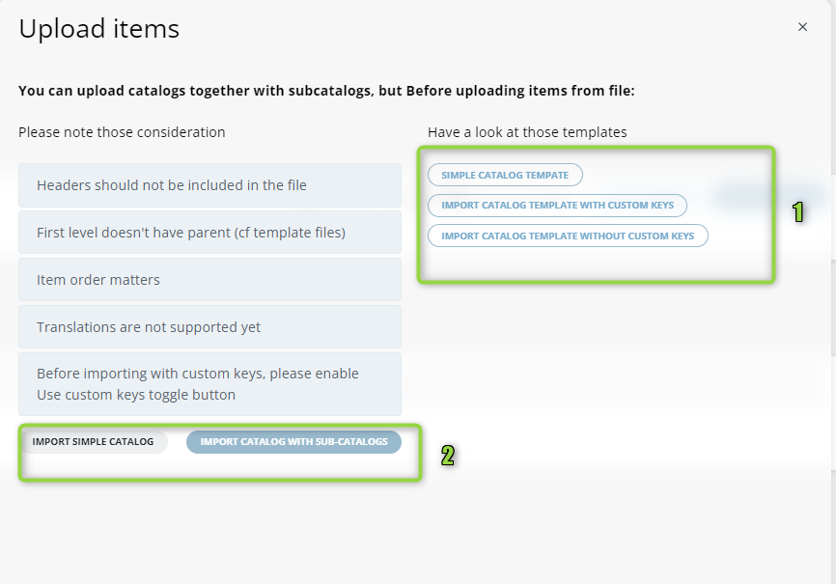
Task: Select the Headers should not be included note
Action: pyautogui.click(x=209, y=185)
